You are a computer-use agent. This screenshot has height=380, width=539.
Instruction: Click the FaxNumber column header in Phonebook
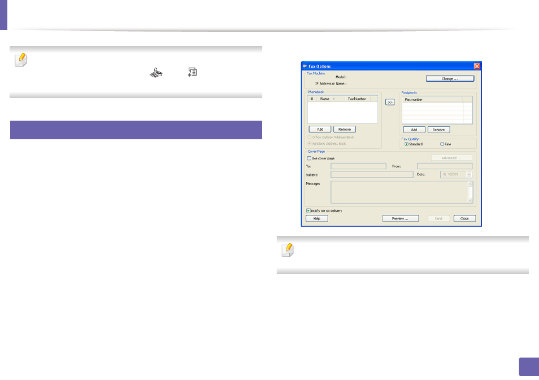(x=358, y=99)
